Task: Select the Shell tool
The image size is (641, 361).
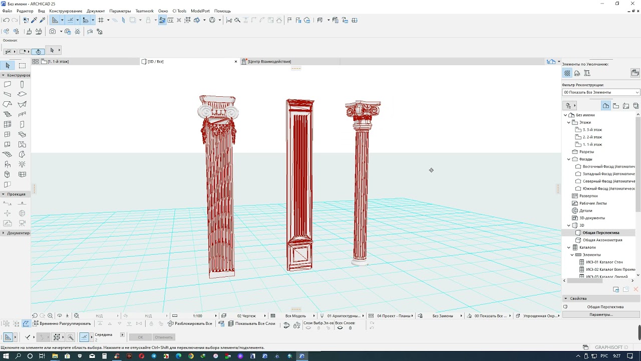Action: click(22, 104)
